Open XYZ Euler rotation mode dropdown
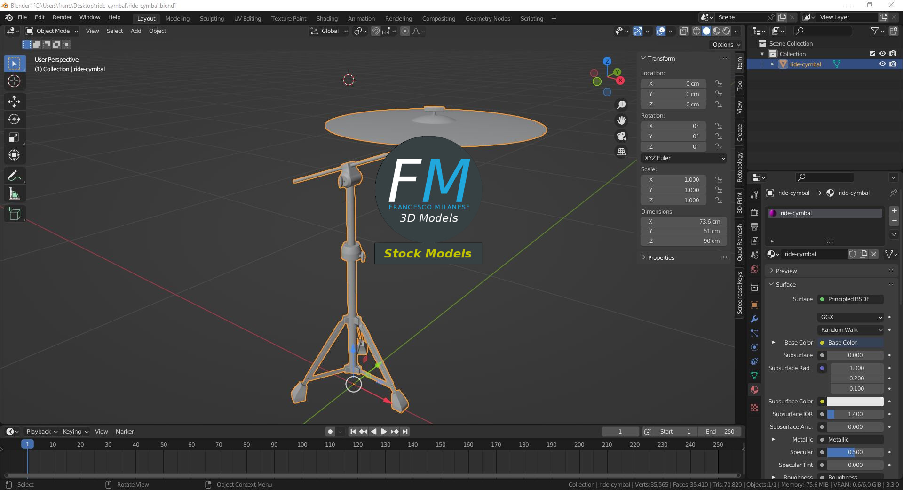The width and height of the screenshot is (903, 490). tap(684, 158)
